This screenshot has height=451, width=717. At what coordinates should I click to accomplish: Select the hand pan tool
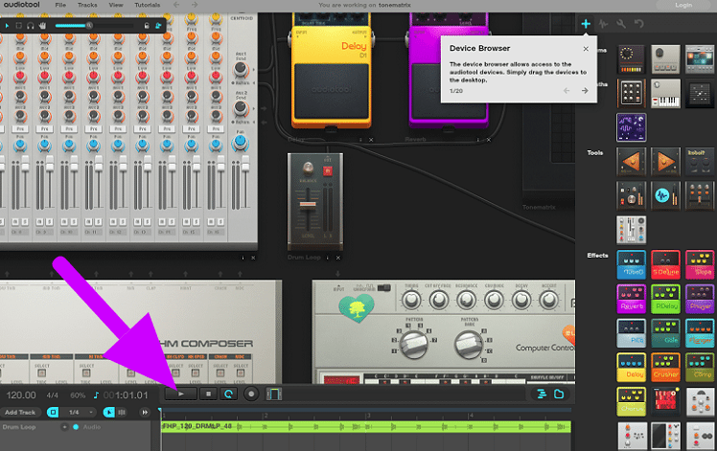tap(42, 26)
